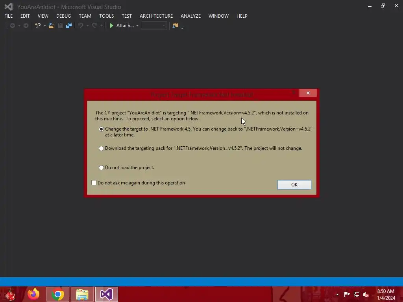Open Firefox from the taskbar
The height and width of the screenshot is (302, 403).
[33, 294]
